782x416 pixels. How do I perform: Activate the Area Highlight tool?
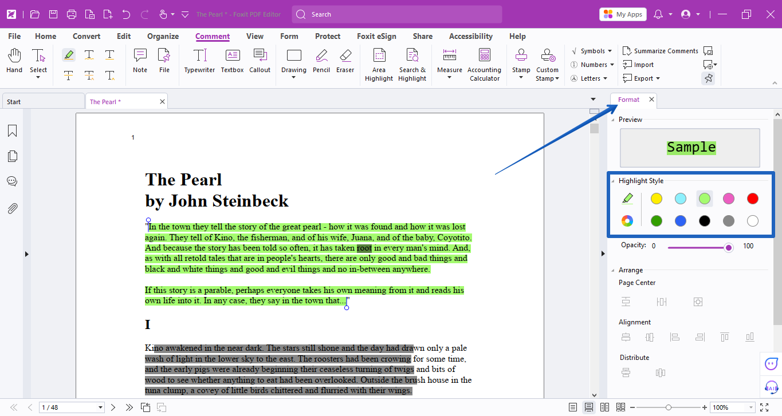click(x=379, y=65)
